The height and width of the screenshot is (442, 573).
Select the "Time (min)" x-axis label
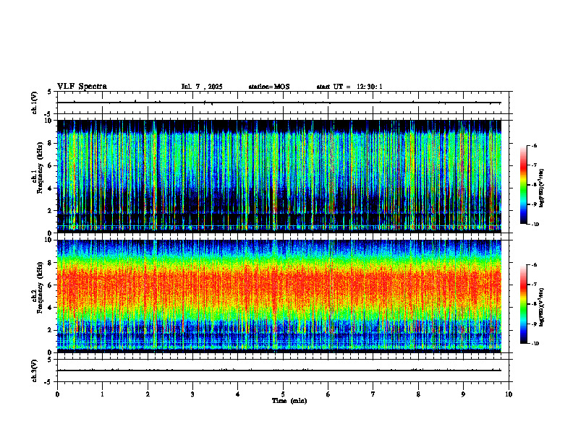(x=289, y=401)
